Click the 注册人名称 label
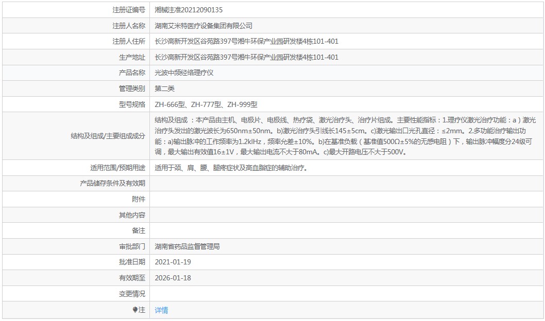545x321 pixels. [129, 26]
